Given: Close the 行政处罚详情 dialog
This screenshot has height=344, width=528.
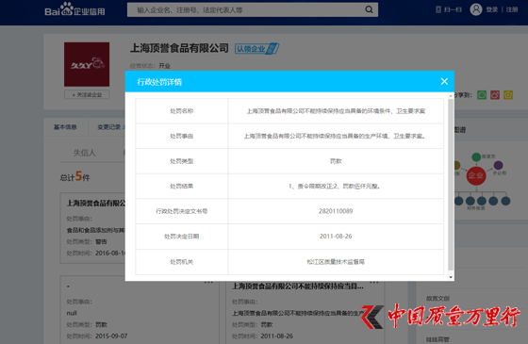Looking at the screenshot, I should tap(444, 81).
